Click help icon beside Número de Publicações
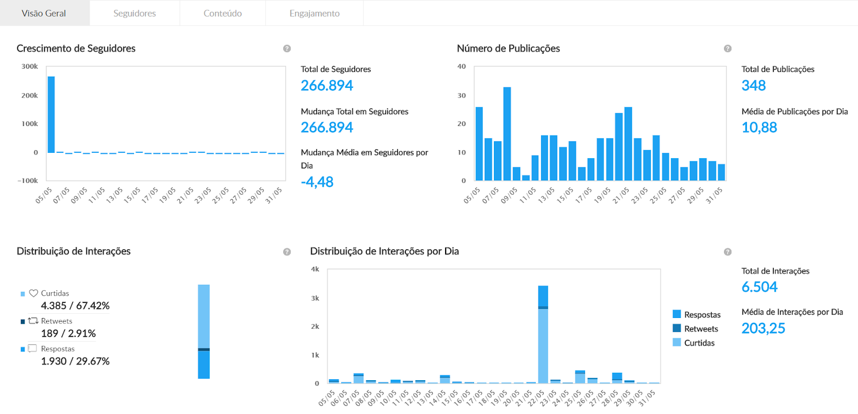Screen dimensions: 858x414 [x=728, y=49]
